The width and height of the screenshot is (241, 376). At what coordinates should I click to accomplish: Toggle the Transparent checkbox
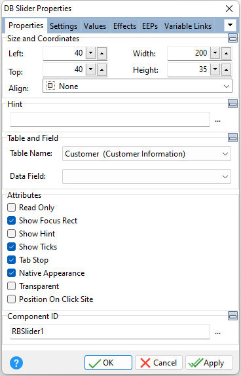pos(11,286)
